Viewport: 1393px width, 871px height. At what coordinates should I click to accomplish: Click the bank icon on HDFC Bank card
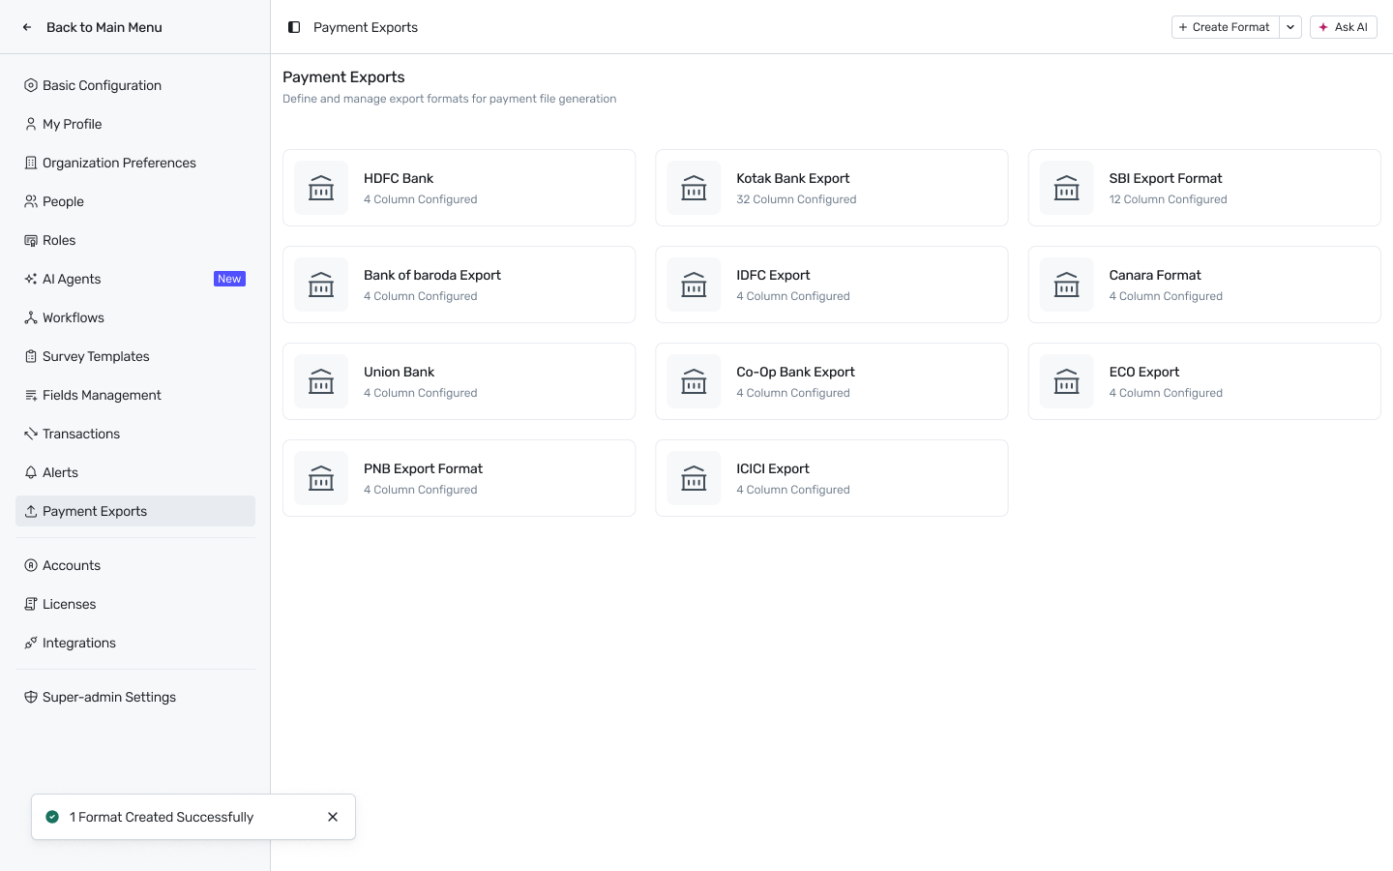tap(321, 188)
